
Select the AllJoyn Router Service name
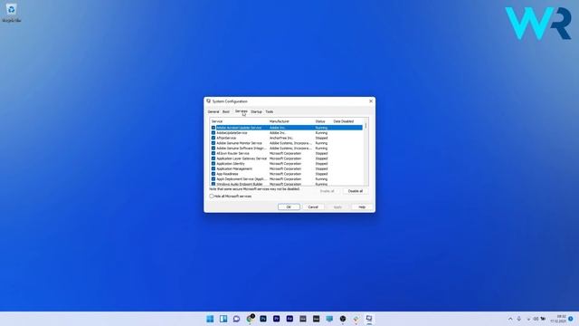pyautogui.click(x=233, y=153)
